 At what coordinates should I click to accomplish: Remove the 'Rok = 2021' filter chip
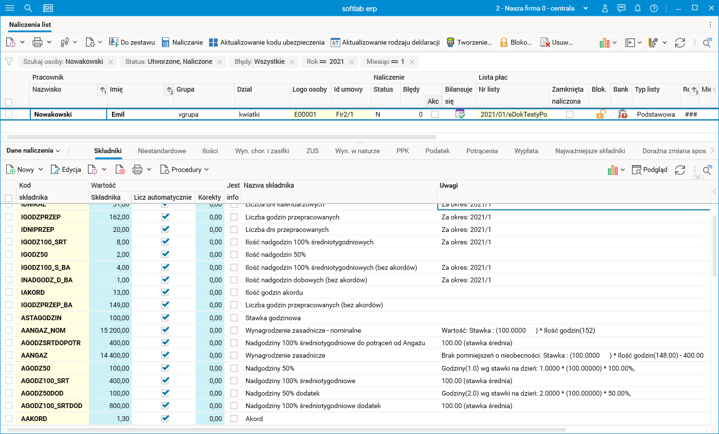(x=352, y=62)
